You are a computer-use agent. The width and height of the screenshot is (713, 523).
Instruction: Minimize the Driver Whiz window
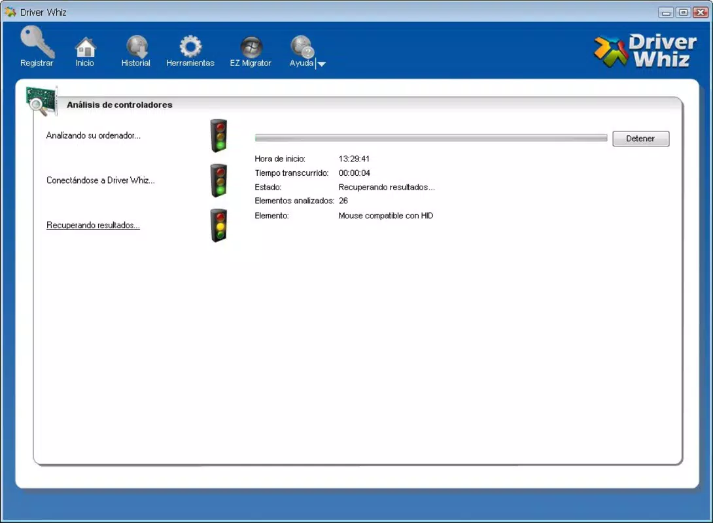(666, 12)
